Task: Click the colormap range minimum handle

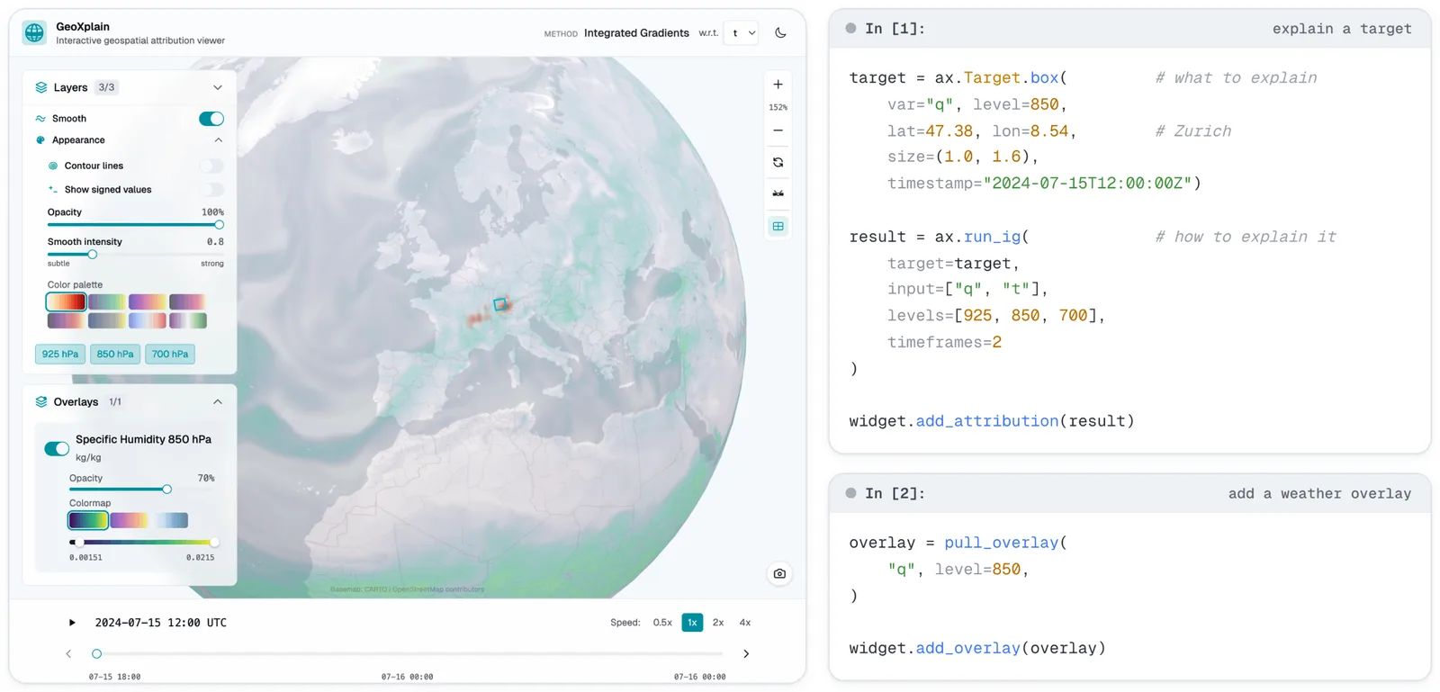Action: pyautogui.click(x=79, y=543)
